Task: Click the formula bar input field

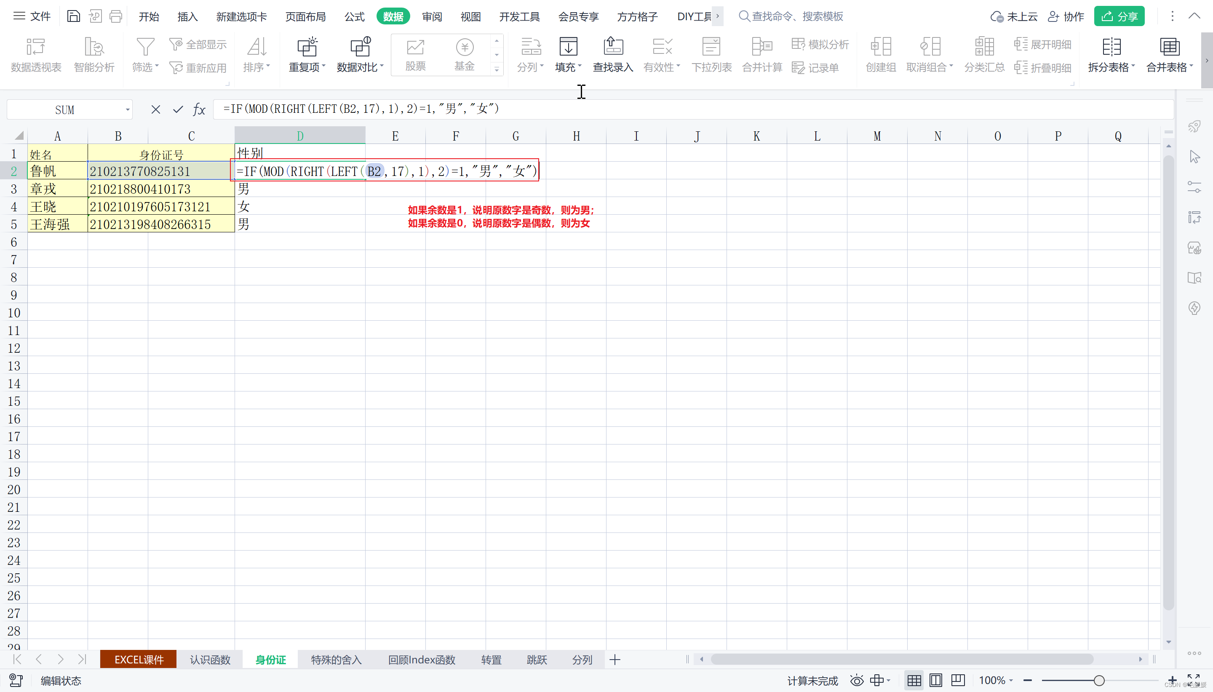Action: [693, 109]
